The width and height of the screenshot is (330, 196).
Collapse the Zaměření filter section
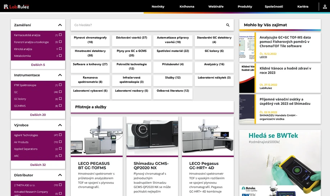tap(60, 25)
